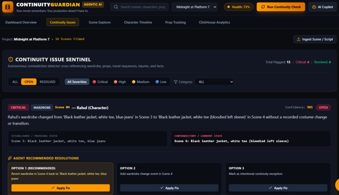The width and height of the screenshot is (339, 195).
Task: Click the search magnifier icon
Action: pos(116,7)
